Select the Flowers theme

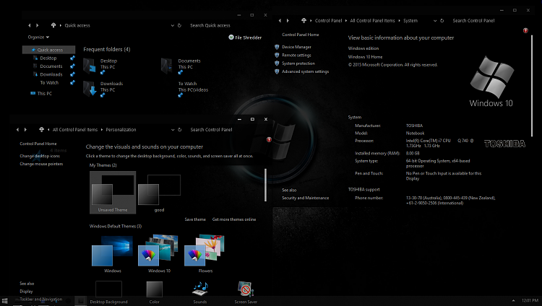pos(205,254)
